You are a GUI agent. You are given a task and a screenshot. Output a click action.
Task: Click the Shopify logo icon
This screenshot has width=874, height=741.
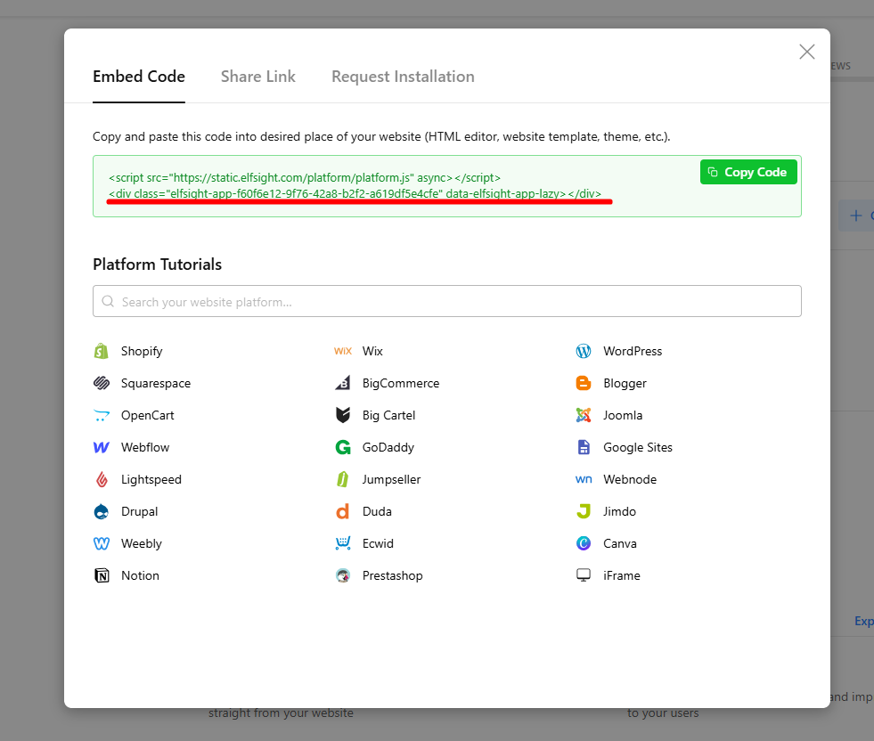[x=102, y=351]
